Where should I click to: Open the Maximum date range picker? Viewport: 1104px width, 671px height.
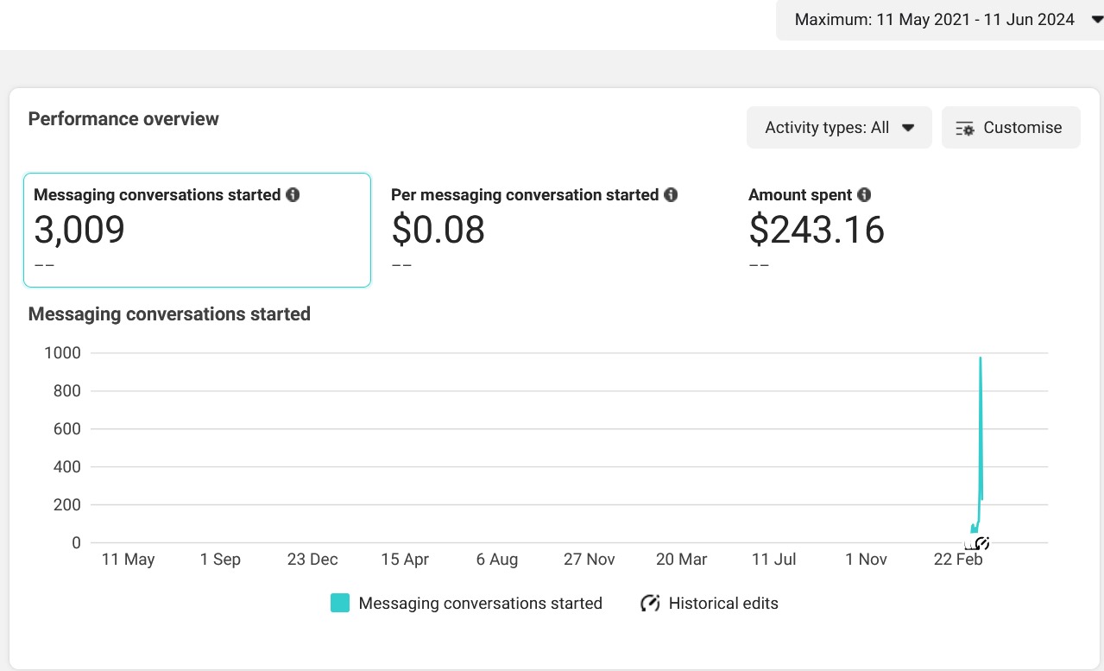(x=934, y=20)
